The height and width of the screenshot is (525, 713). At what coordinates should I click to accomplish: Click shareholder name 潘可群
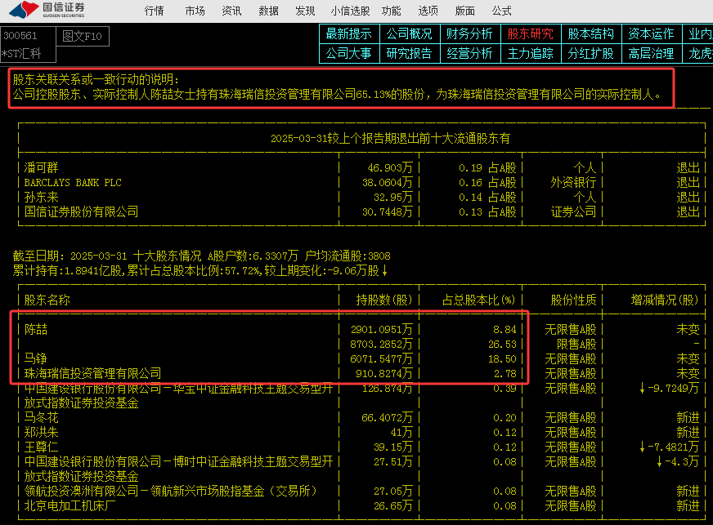tap(42, 168)
